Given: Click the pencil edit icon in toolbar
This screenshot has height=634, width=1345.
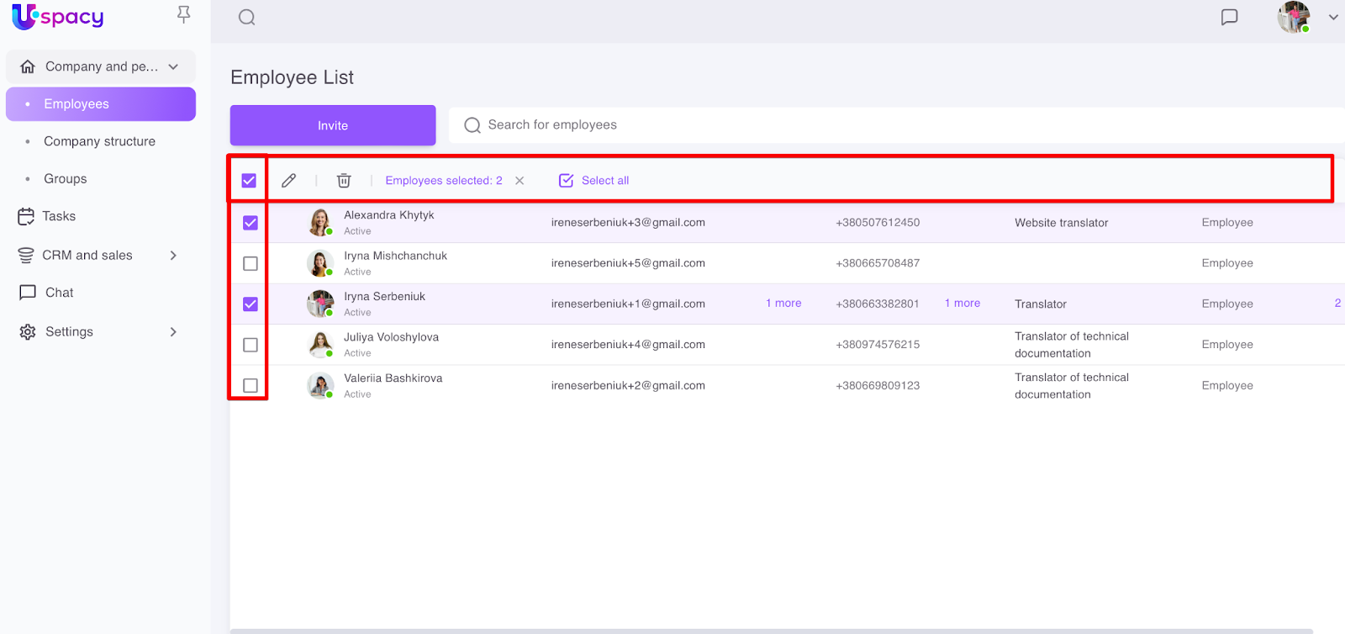Looking at the screenshot, I should click(x=288, y=181).
